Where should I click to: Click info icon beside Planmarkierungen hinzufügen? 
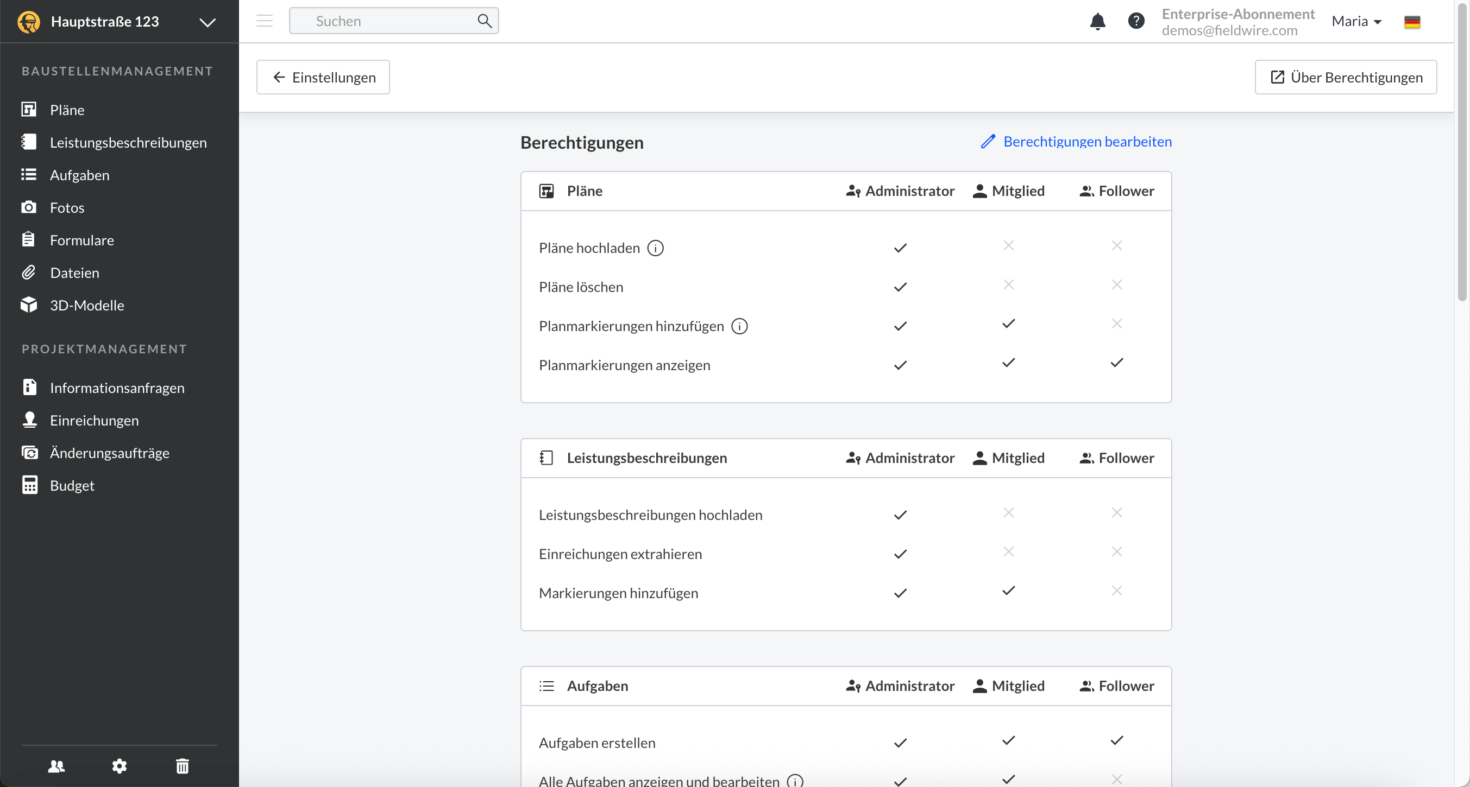pos(739,326)
